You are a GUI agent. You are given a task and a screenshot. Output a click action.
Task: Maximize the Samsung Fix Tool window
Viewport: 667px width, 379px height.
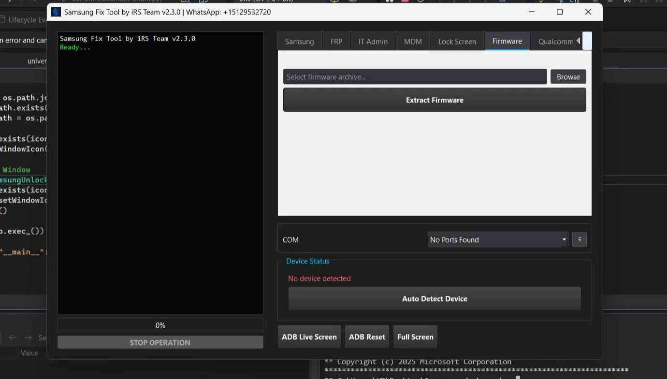[x=560, y=12]
